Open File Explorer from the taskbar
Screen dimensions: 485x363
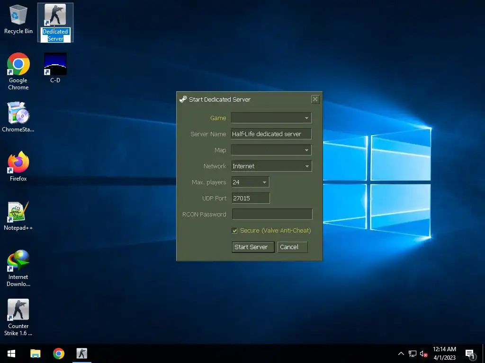point(35,354)
